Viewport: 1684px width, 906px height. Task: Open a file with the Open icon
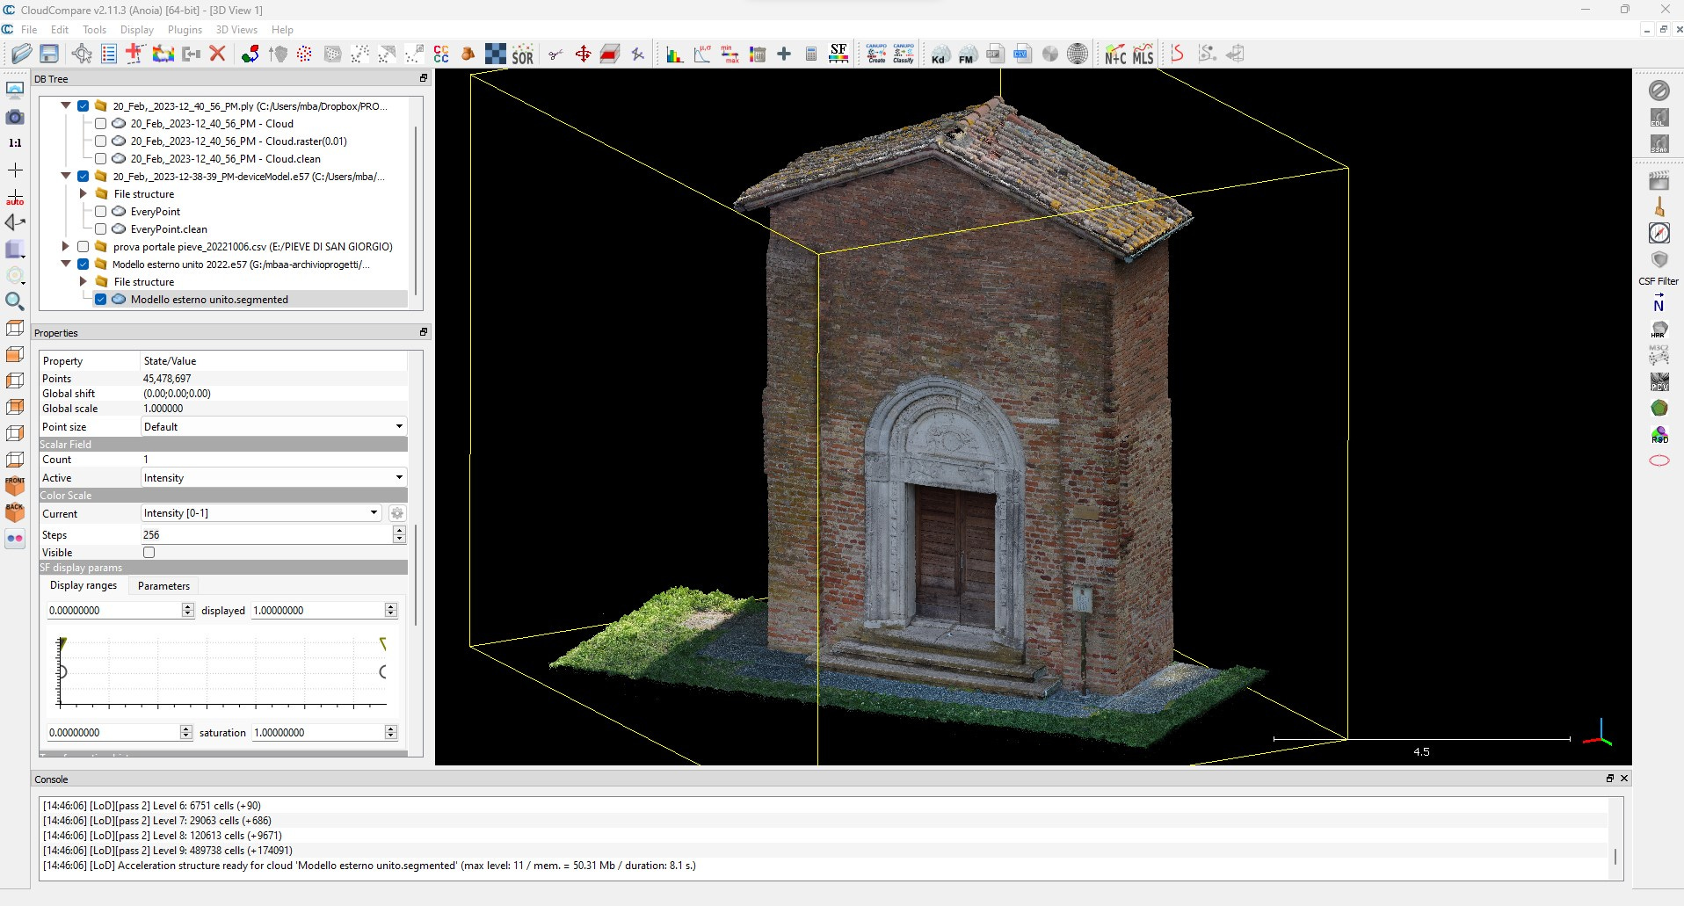click(22, 54)
